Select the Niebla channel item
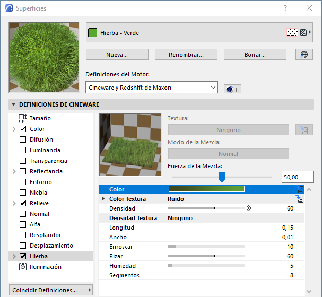The height and width of the screenshot is (297, 322). 38,193
